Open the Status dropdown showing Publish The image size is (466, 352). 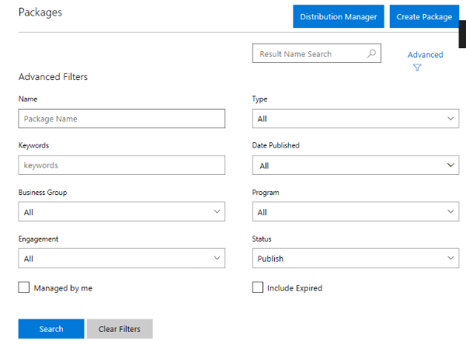355,258
